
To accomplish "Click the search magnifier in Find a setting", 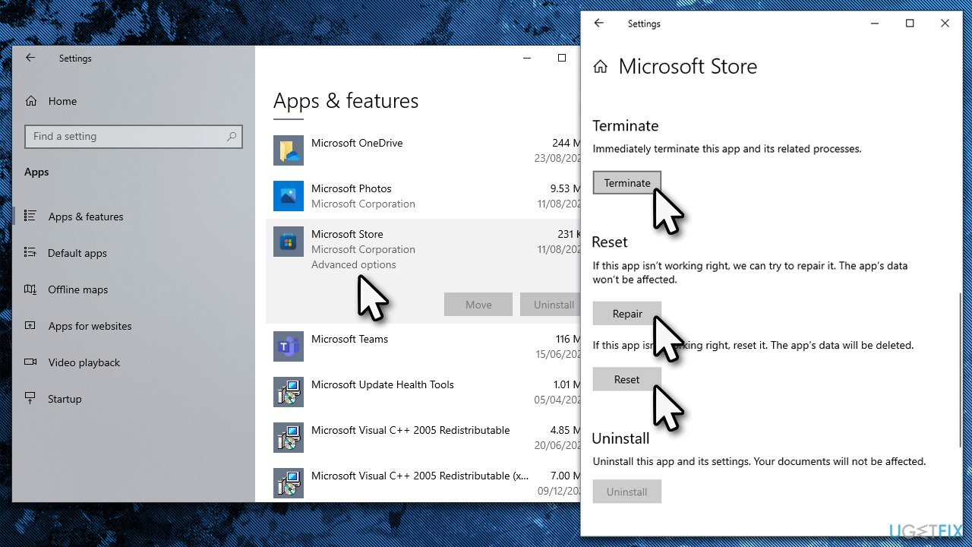I will [x=231, y=136].
